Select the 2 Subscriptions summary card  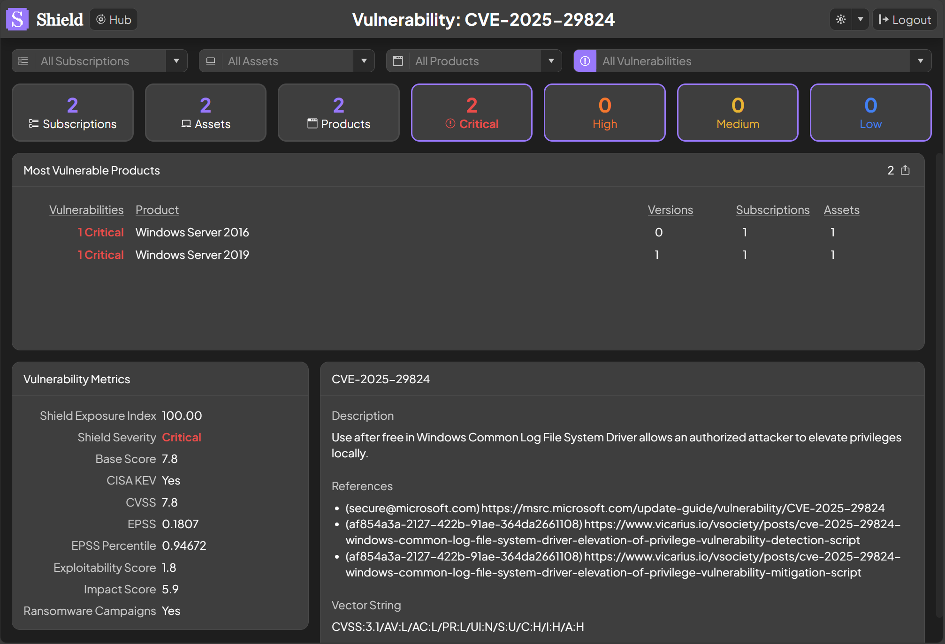tap(73, 113)
